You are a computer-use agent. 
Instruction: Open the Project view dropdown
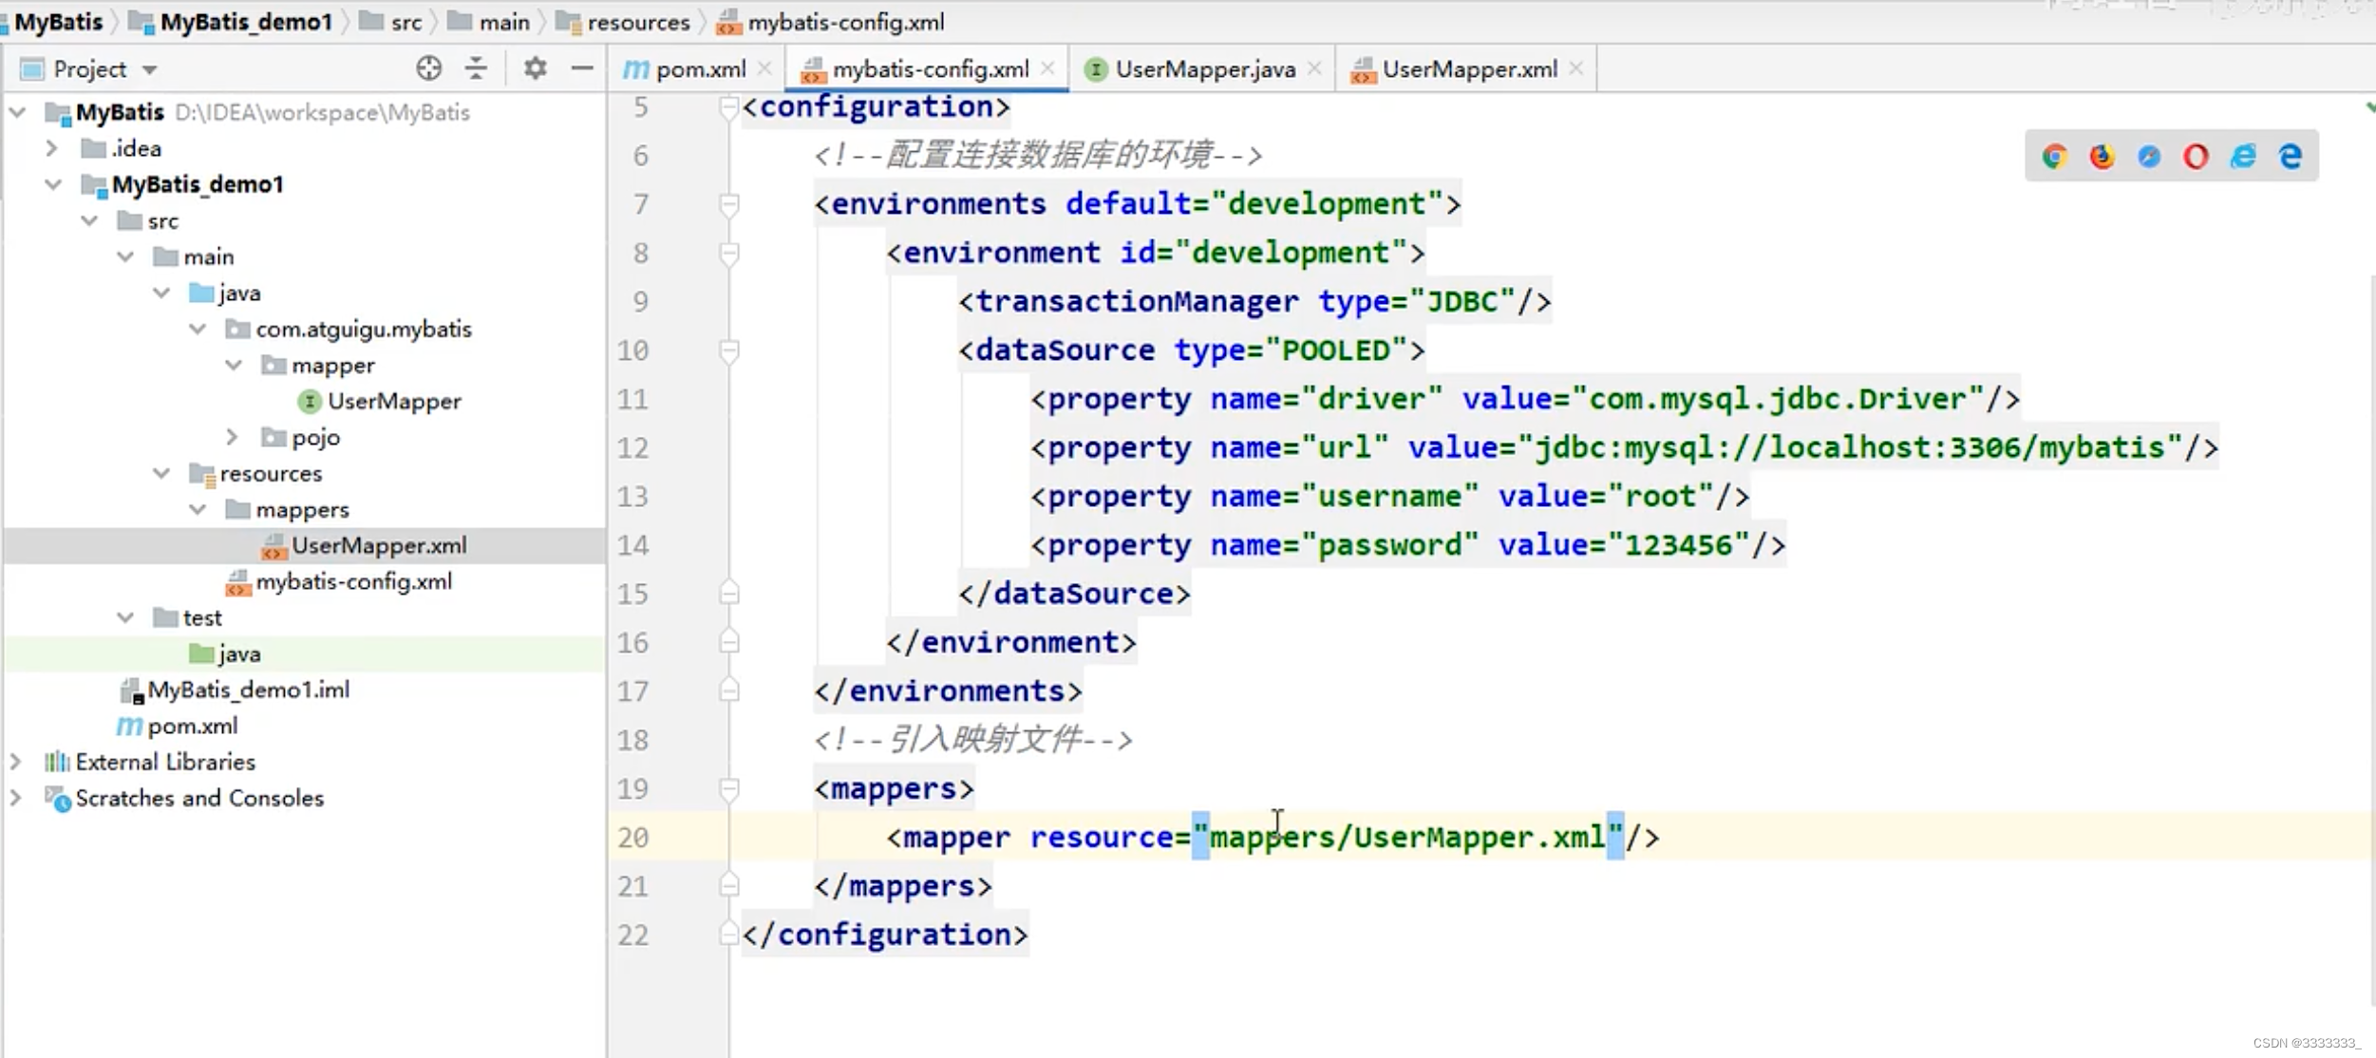click(x=150, y=69)
